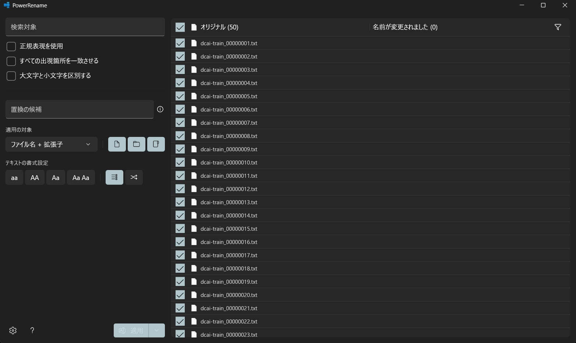The width and height of the screenshot is (576, 343).
Task: Click the オリジナル (50) column header
Action: 219,27
